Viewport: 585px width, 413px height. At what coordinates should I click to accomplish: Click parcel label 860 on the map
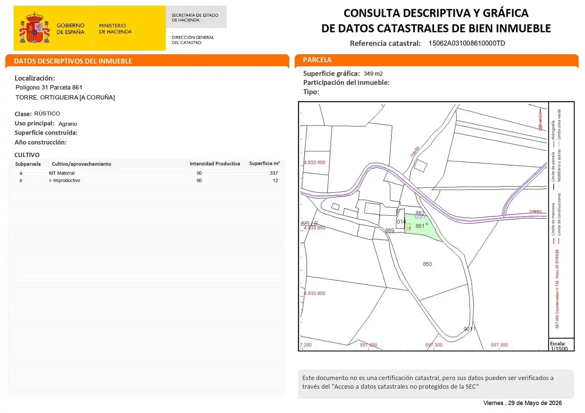point(427,264)
